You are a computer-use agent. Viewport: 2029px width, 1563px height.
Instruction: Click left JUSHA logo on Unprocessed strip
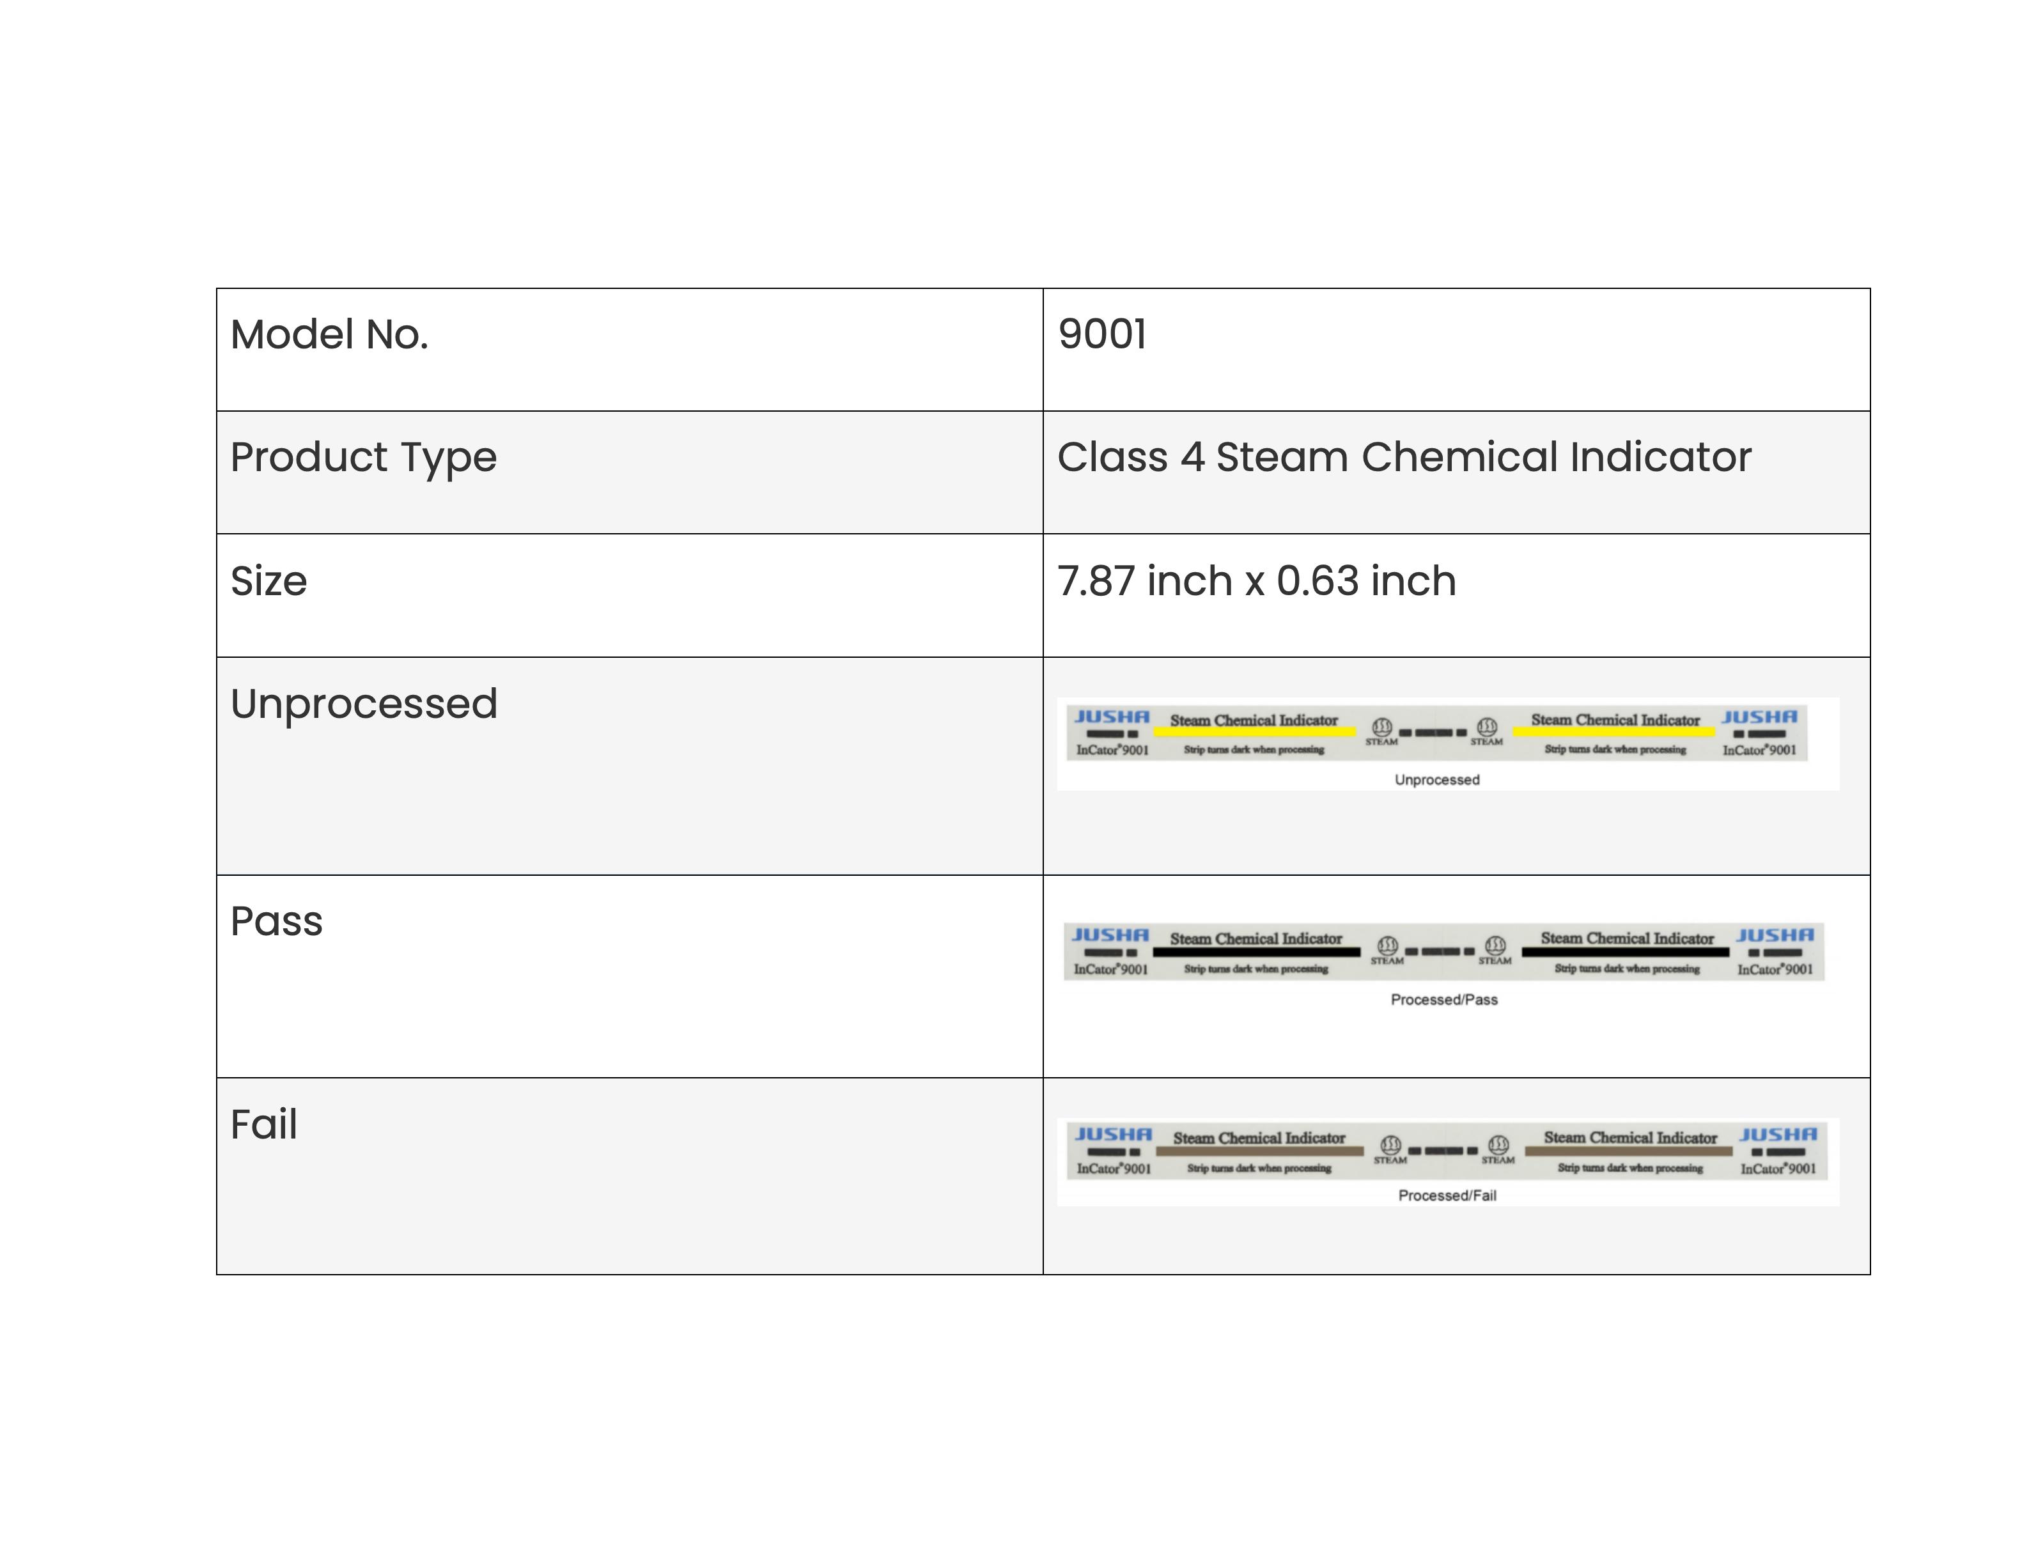[1112, 717]
